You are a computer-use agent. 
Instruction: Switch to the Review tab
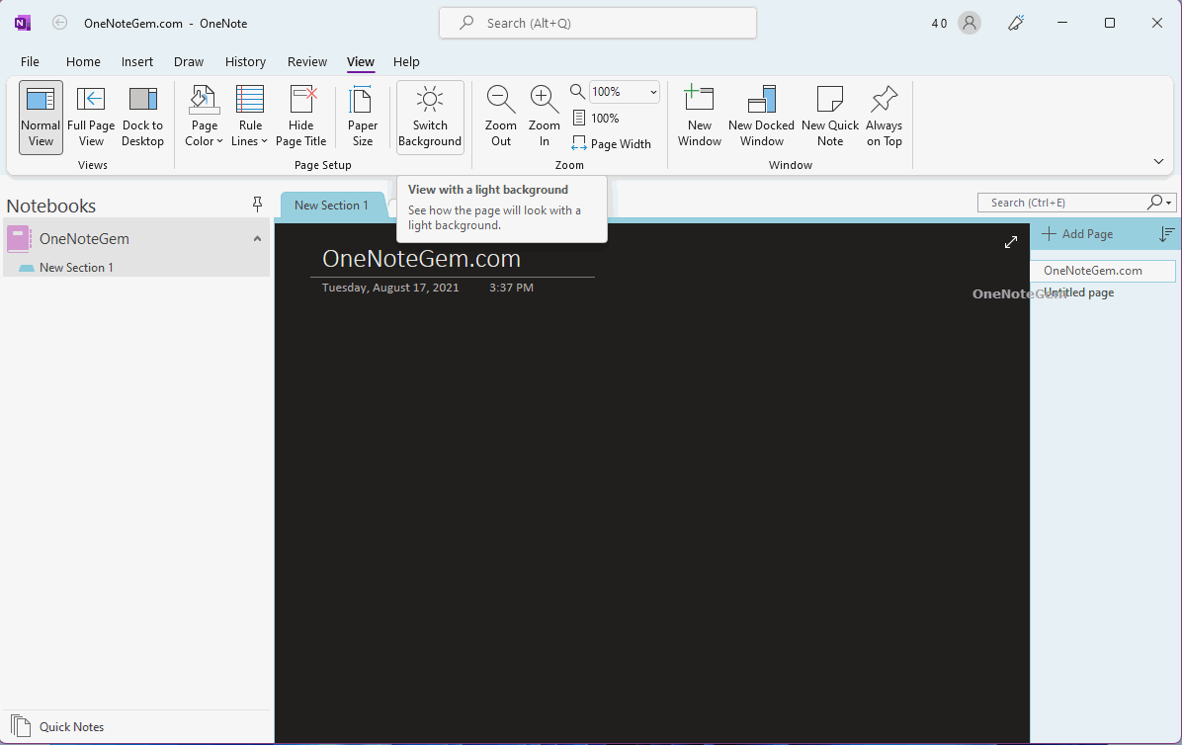[306, 62]
